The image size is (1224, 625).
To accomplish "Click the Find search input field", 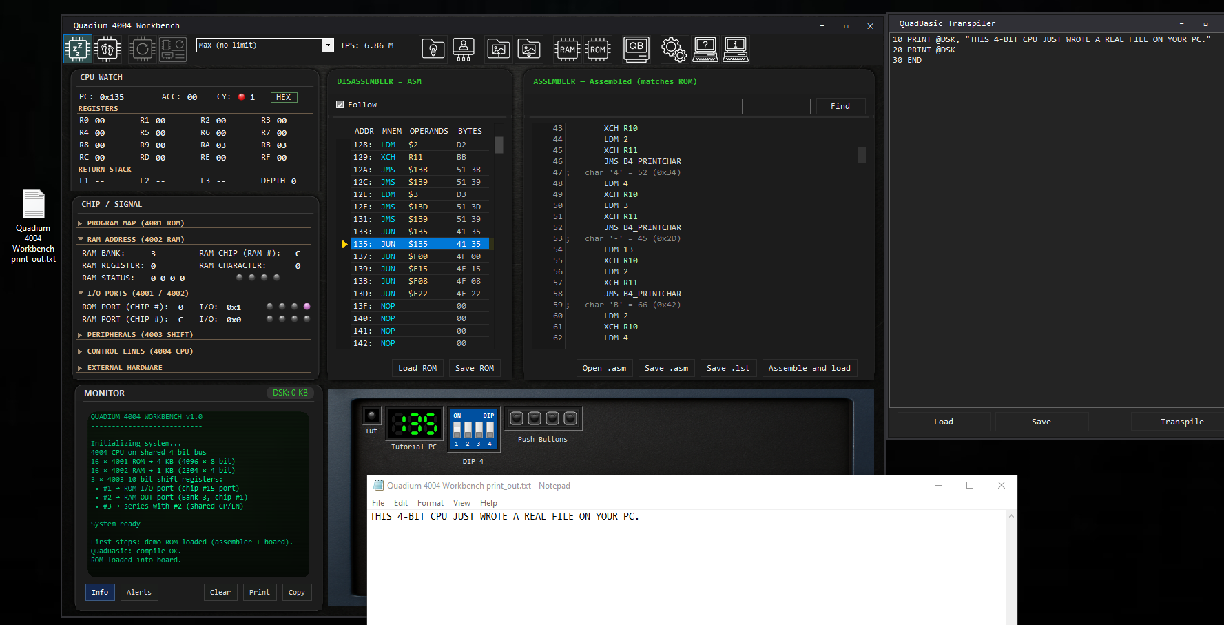I will click(776, 106).
